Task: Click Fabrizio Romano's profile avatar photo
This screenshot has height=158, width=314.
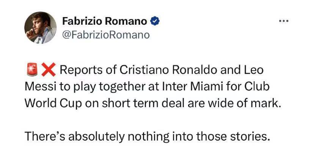Action: (x=41, y=27)
